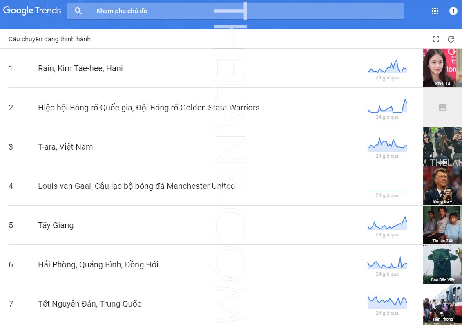
Task: Click the Tiền Phong thumbnail image
Action: [x=442, y=303]
